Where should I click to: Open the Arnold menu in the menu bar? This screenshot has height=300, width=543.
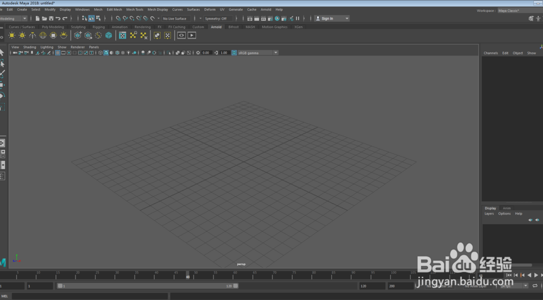coord(266,9)
